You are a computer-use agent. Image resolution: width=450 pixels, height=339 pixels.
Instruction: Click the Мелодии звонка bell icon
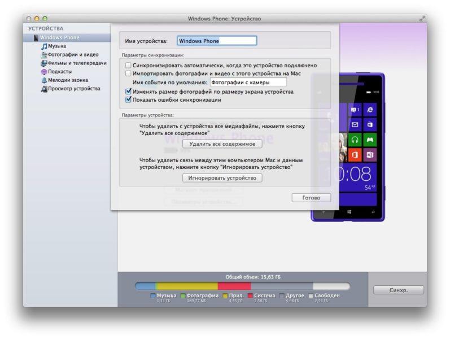tap(44, 80)
